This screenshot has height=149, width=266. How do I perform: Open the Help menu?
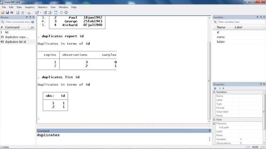pyautogui.click(x=74, y=7)
